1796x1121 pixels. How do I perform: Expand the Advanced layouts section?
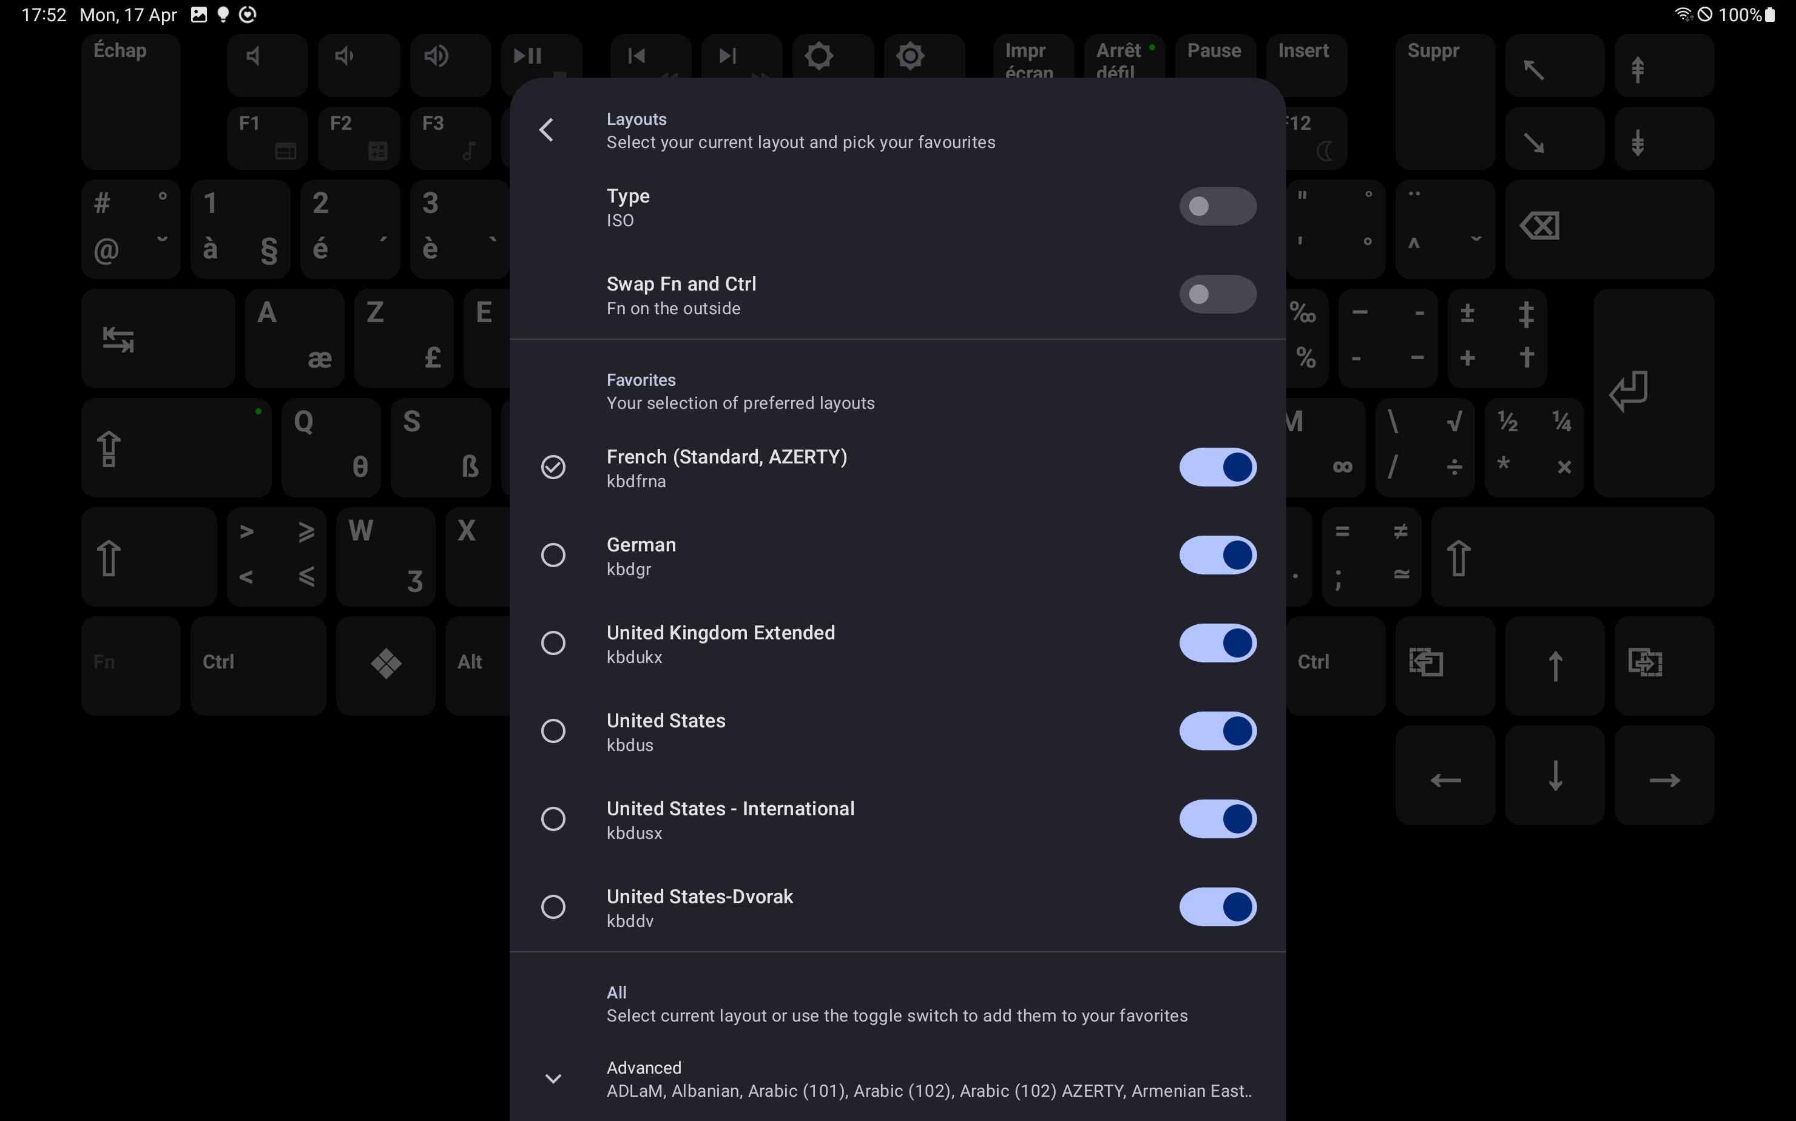[x=553, y=1079]
